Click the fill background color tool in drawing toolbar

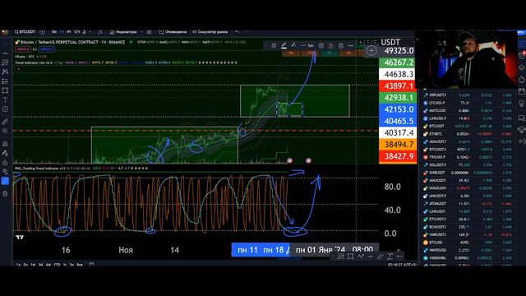click(x=293, y=45)
